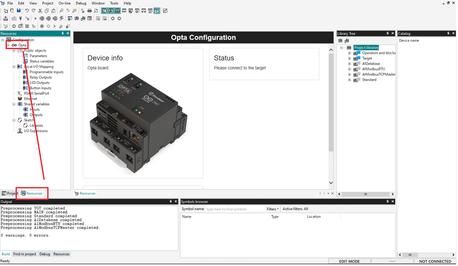The height and width of the screenshot is (266, 458).
Task: Click the Cut scissors icon
Action: pyautogui.click(x=40, y=11)
